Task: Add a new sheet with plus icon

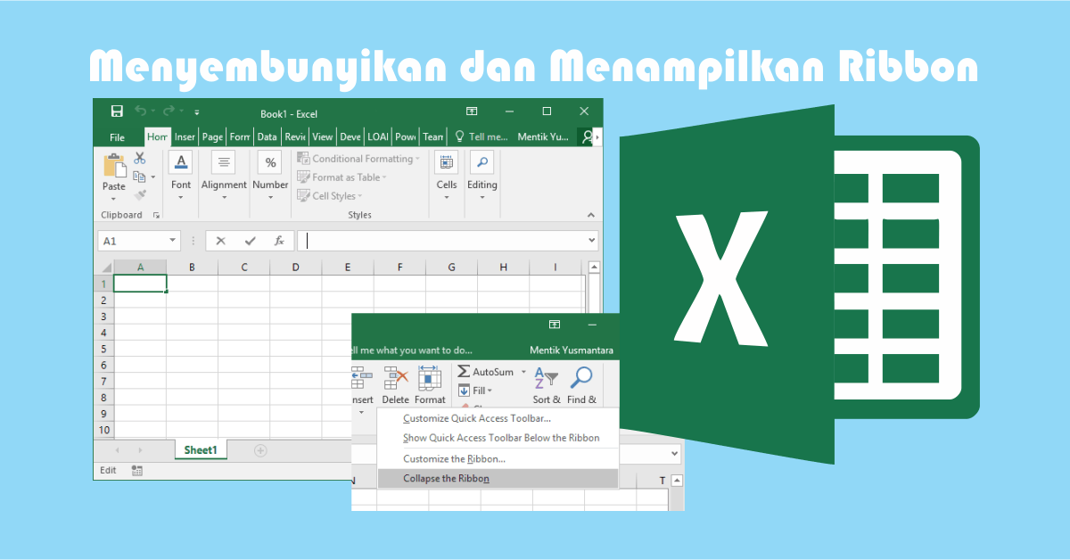Action: click(260, 450)
